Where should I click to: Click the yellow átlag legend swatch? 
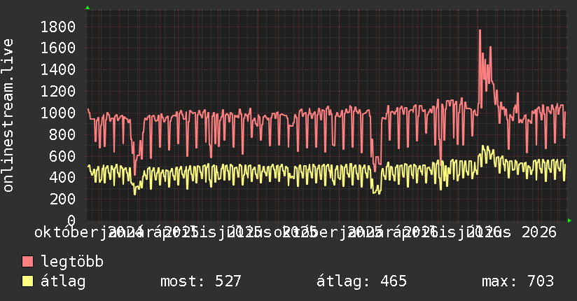[27, 281]
